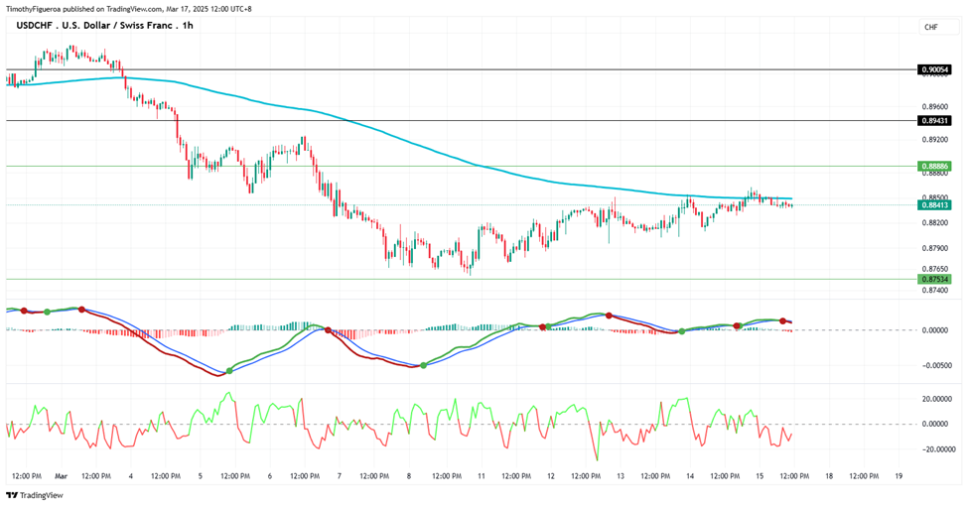Click the date 19 on the time axis
Viewport: 968px width, 506px height.
[x=899, y=476]
